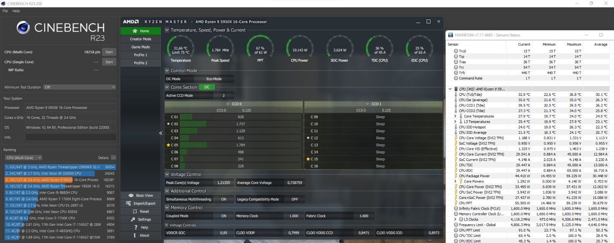Select Profile 2 in Ryzen Master
The width and height of the screenshot is (614, 243).
[x=140, y=63]
